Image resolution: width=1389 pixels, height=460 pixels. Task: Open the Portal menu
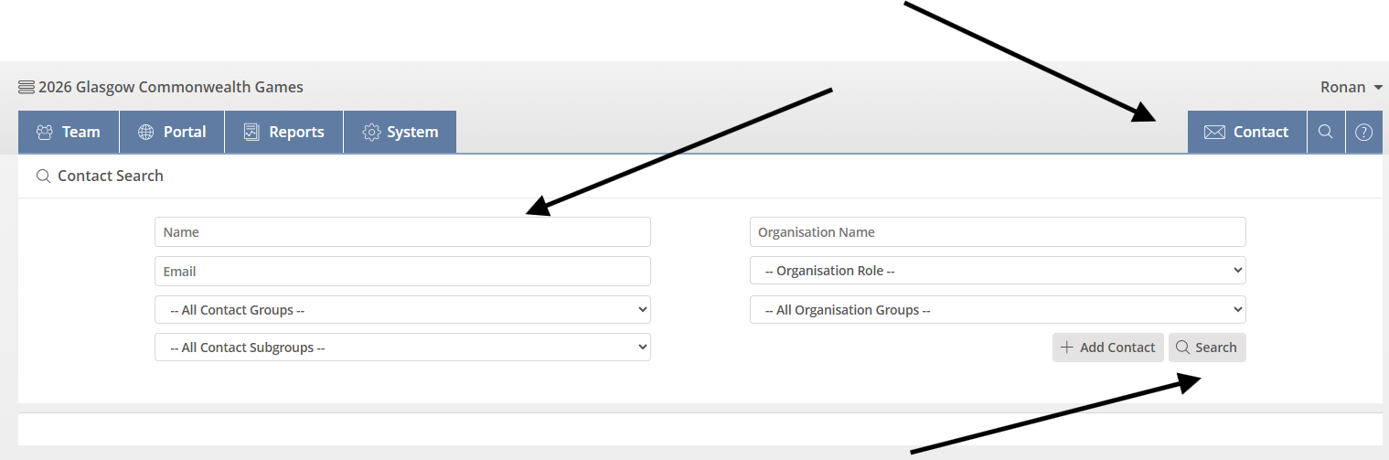(x=172, y=132)
